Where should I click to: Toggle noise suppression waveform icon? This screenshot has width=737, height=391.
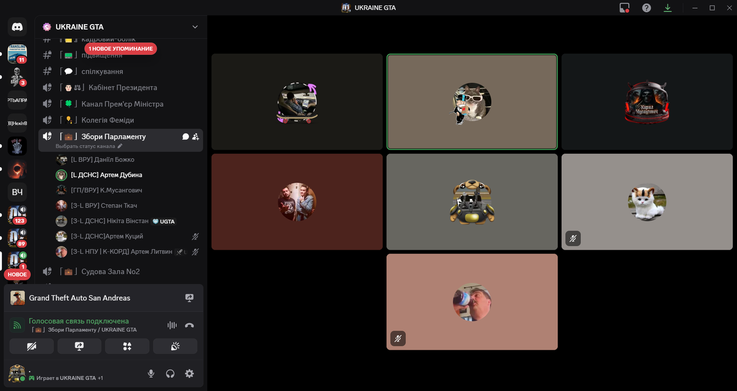[172, 325]
